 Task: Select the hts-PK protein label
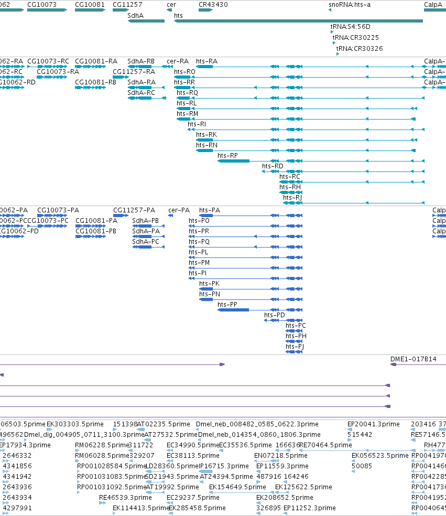[209, 284]
